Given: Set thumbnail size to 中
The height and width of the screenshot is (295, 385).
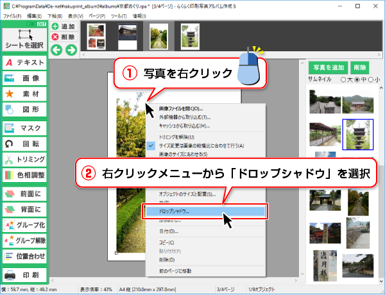Looking at the screenshot, I should click(x=359, y=80).
